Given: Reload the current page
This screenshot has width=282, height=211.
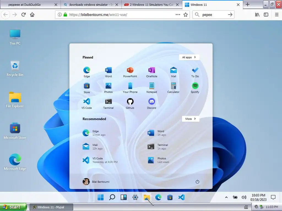Looking at the screenshot, I should [x=23, y=15].
